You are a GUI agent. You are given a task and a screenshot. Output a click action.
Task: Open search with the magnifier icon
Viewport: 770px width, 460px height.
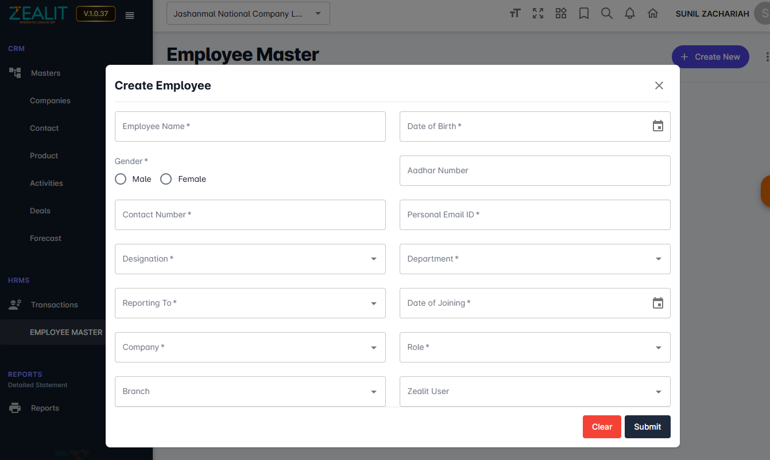(x=607, y=13)
